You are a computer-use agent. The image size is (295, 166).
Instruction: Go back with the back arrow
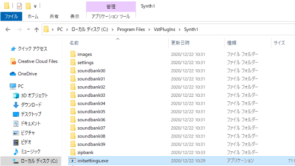(8, 30)
